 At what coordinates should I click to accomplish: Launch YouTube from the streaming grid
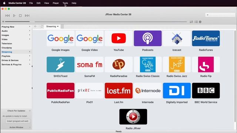118,38
